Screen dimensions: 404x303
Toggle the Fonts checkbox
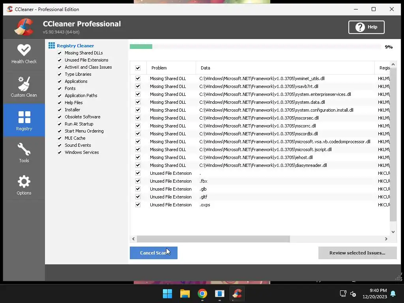click(60, 88)
